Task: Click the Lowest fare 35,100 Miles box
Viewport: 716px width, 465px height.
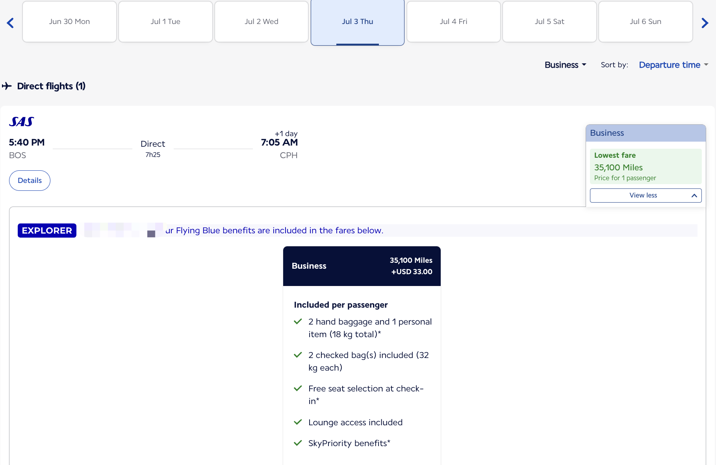Action: pyautogui.click(x=646, y=166)
